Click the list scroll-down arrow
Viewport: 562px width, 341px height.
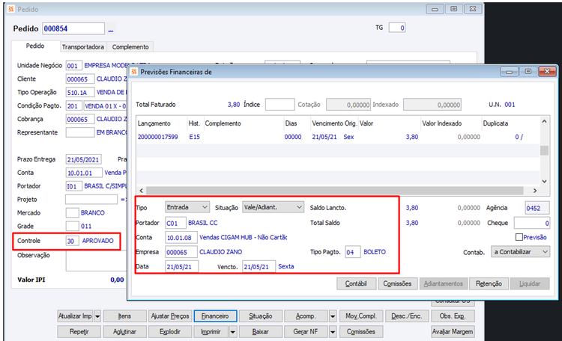tap(544, 181)
